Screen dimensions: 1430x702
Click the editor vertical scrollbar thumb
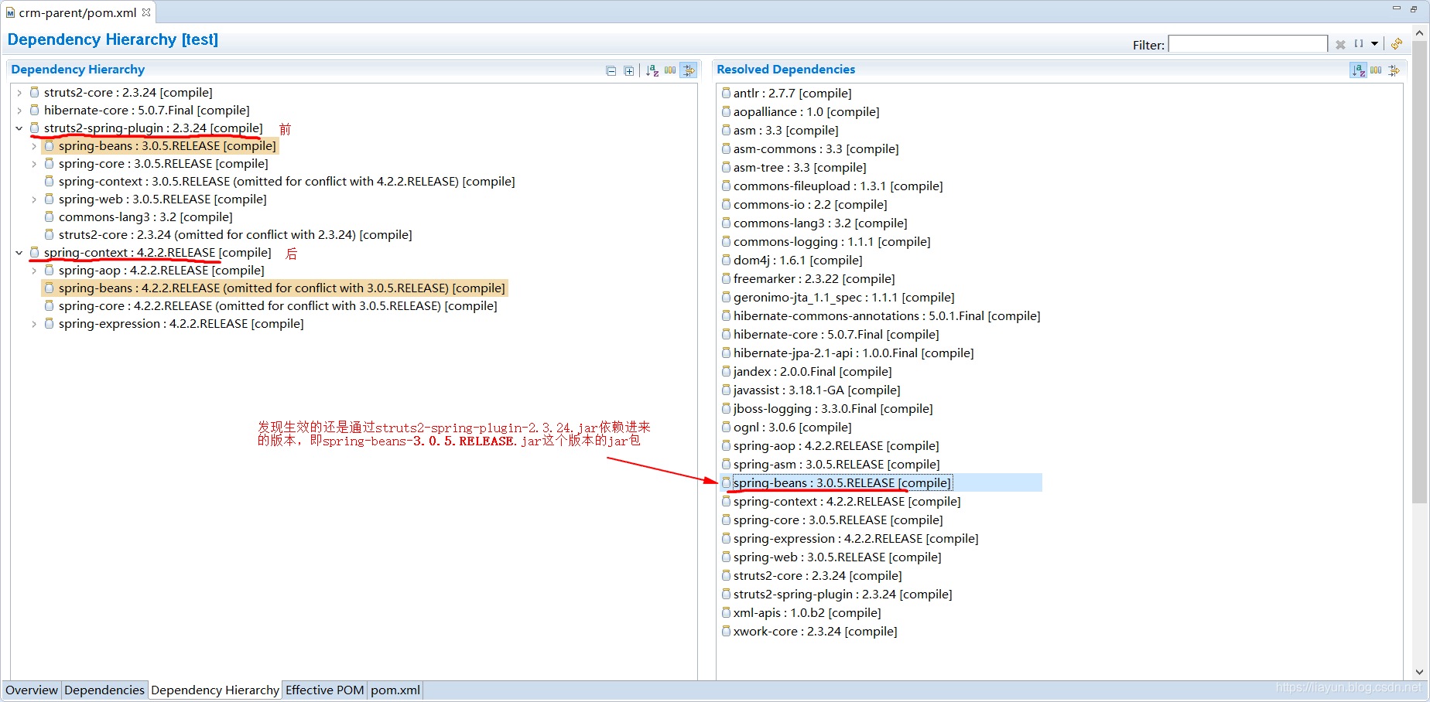(1419, 271)
